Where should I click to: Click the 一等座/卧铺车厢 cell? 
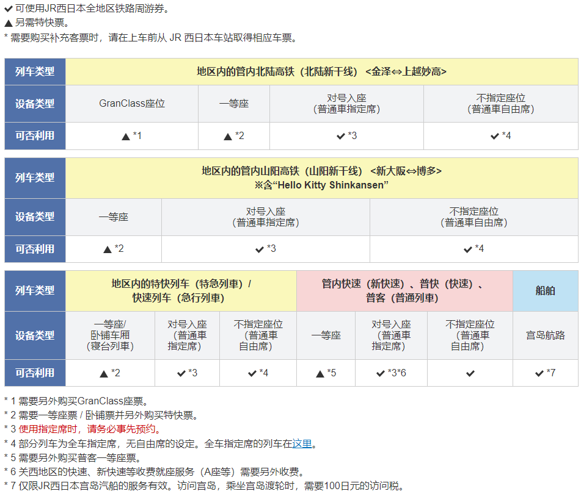tap(110, 335)
